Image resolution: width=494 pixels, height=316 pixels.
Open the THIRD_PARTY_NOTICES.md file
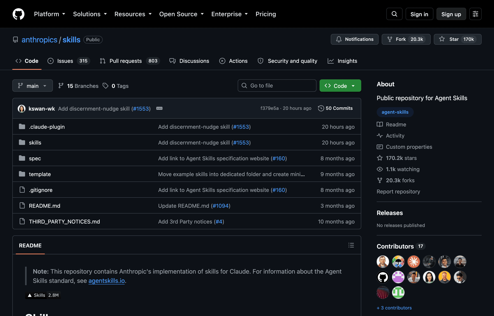[x=64, y=221]
